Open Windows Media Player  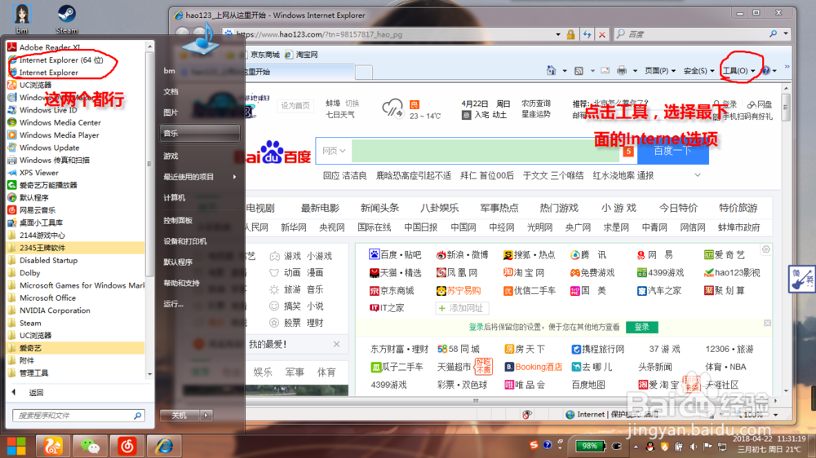click(59, 135)
